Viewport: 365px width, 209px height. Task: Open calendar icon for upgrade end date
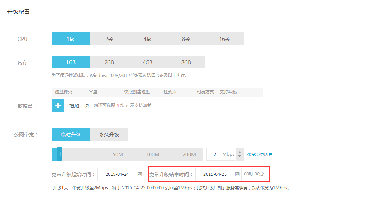coord(237,174)
